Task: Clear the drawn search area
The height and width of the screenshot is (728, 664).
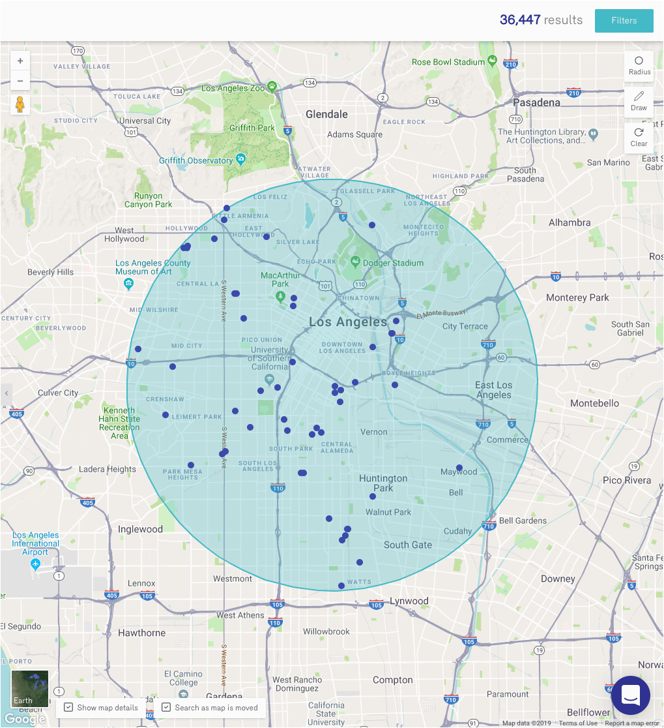Action: 639,138
